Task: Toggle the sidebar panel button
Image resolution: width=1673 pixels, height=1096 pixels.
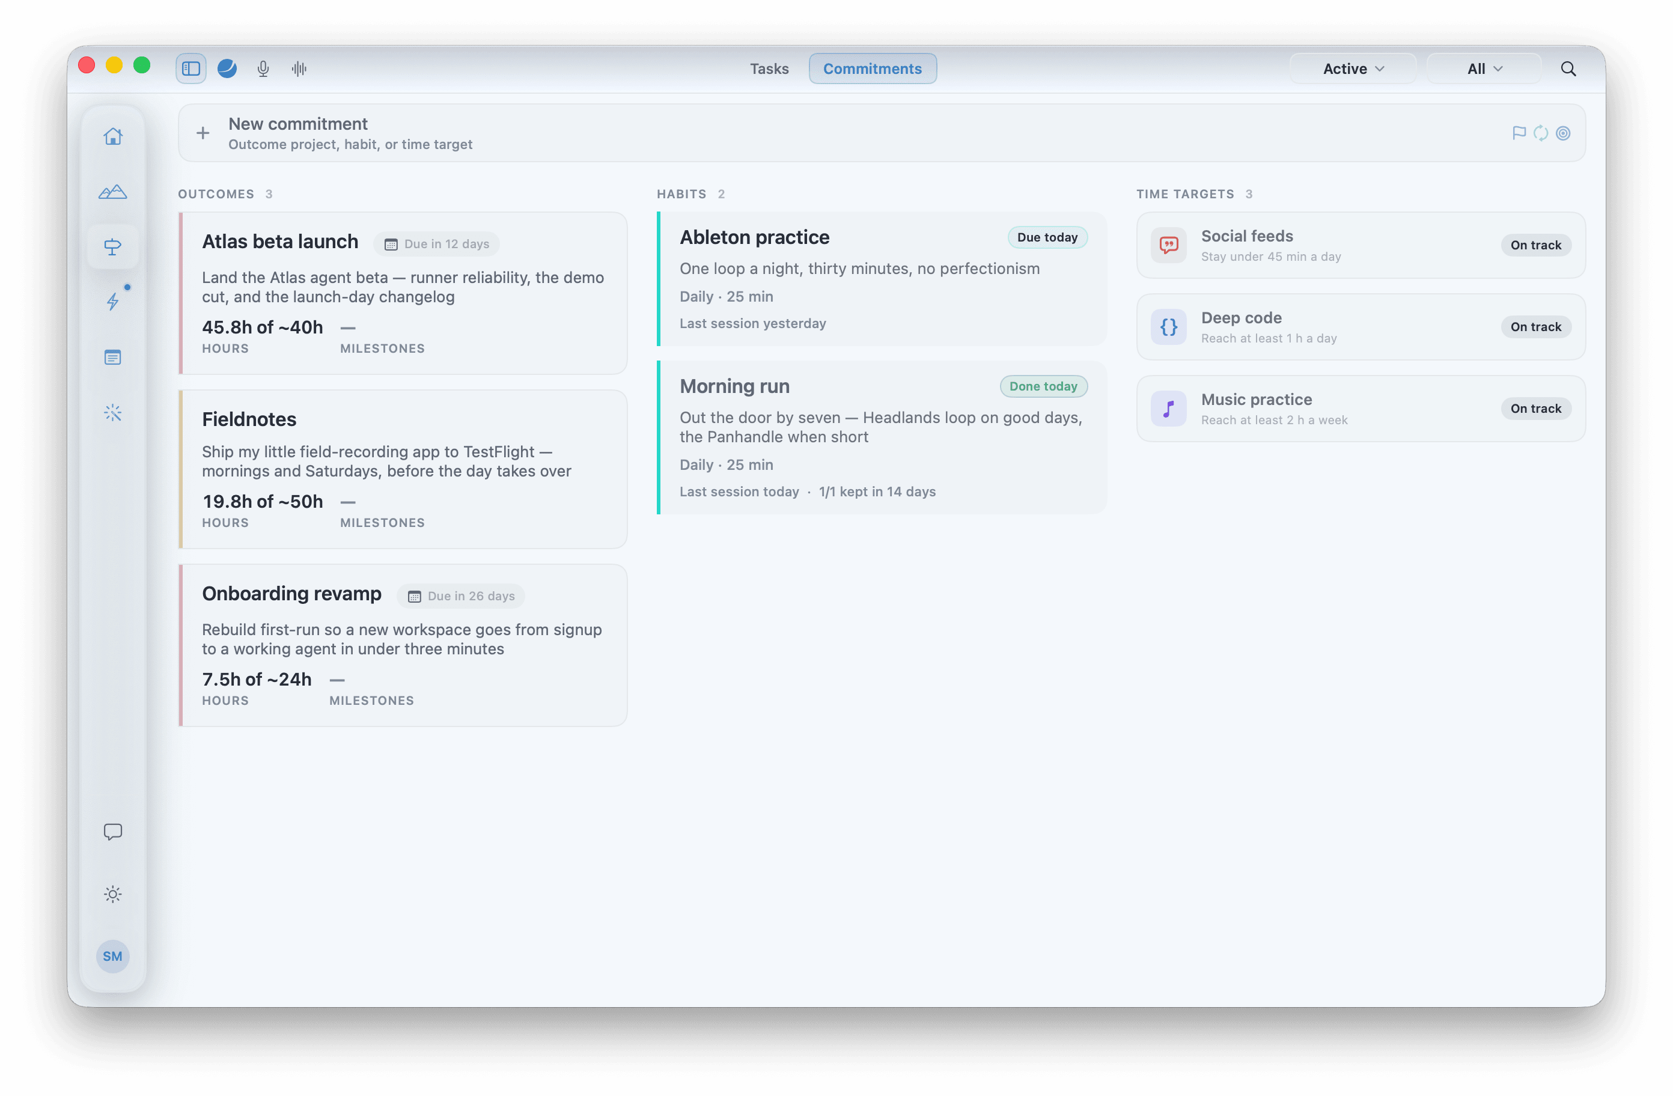Action: pyautogui.click(x=190, y=68)
